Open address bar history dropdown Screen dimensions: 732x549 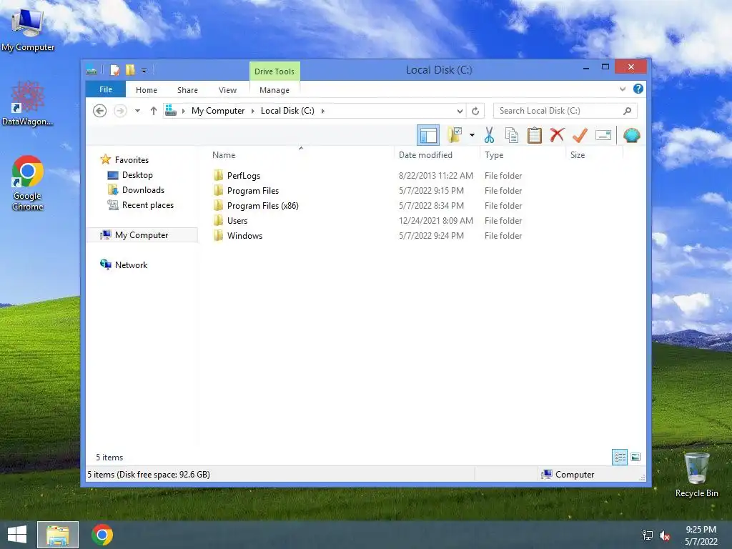pos(460,111)
